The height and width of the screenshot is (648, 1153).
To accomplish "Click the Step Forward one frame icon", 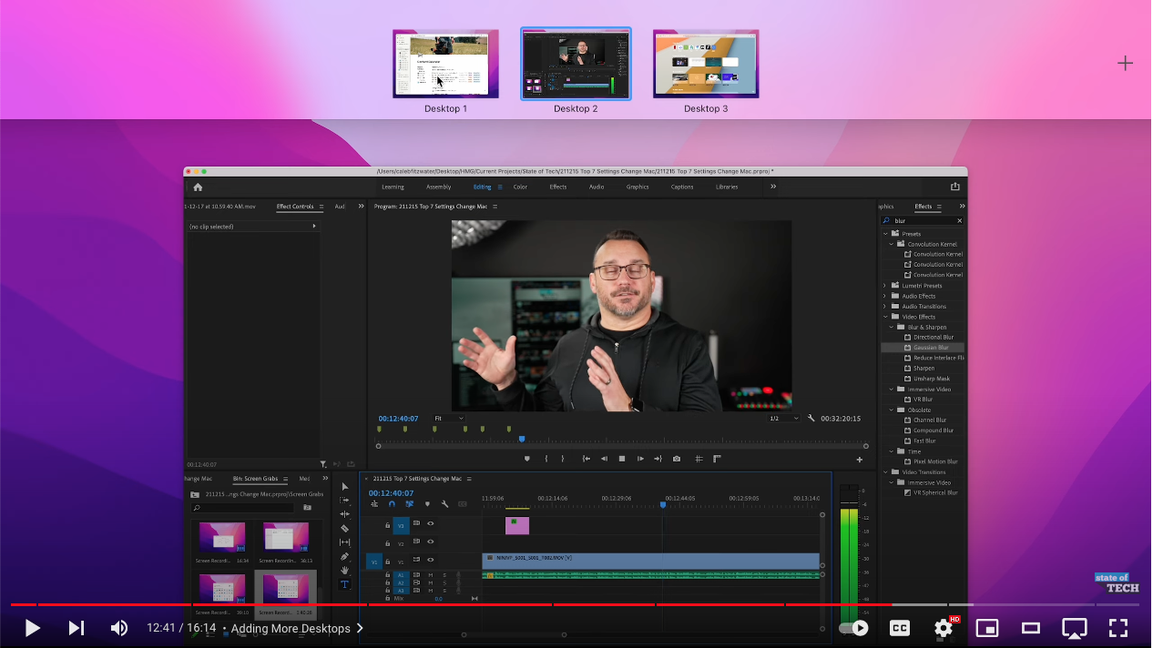I will (x=640, y=459).
